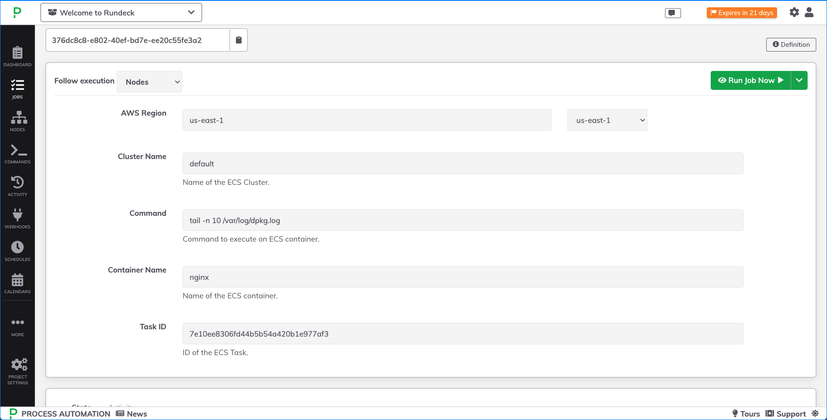Screen dimensions: 827x420
Task: Click Run Job Now button
Action: click(750, 80)
